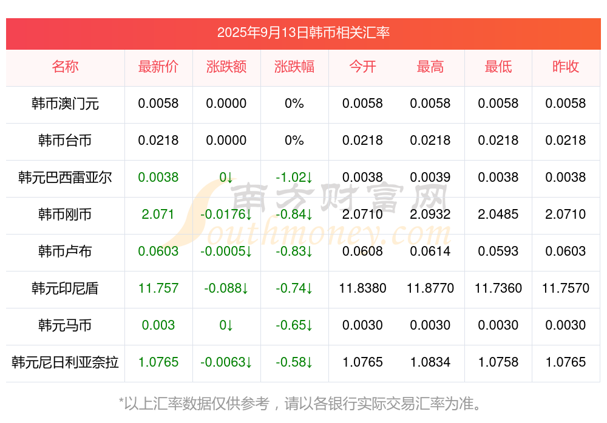Screen dimensions: 607x423
Task: Select the 最高 column header
Action: pos(430,67)
